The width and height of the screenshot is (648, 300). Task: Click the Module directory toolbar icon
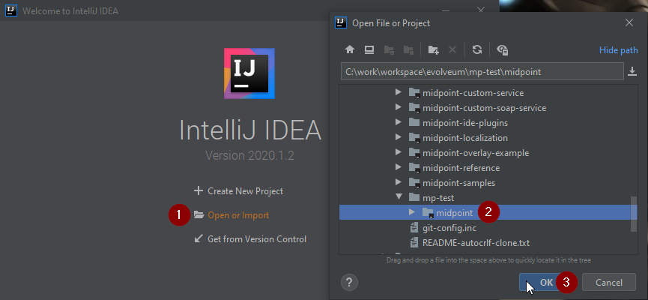point(409,50)
